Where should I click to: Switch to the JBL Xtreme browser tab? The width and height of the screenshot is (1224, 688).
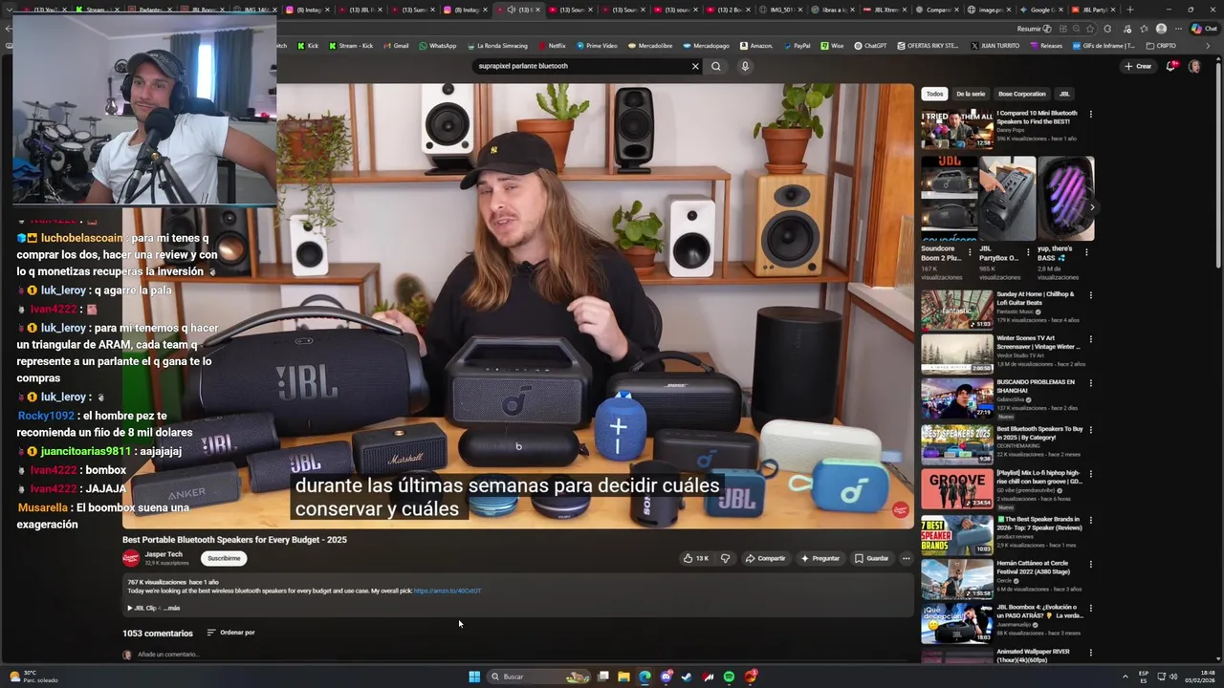(x=885, y=10)
